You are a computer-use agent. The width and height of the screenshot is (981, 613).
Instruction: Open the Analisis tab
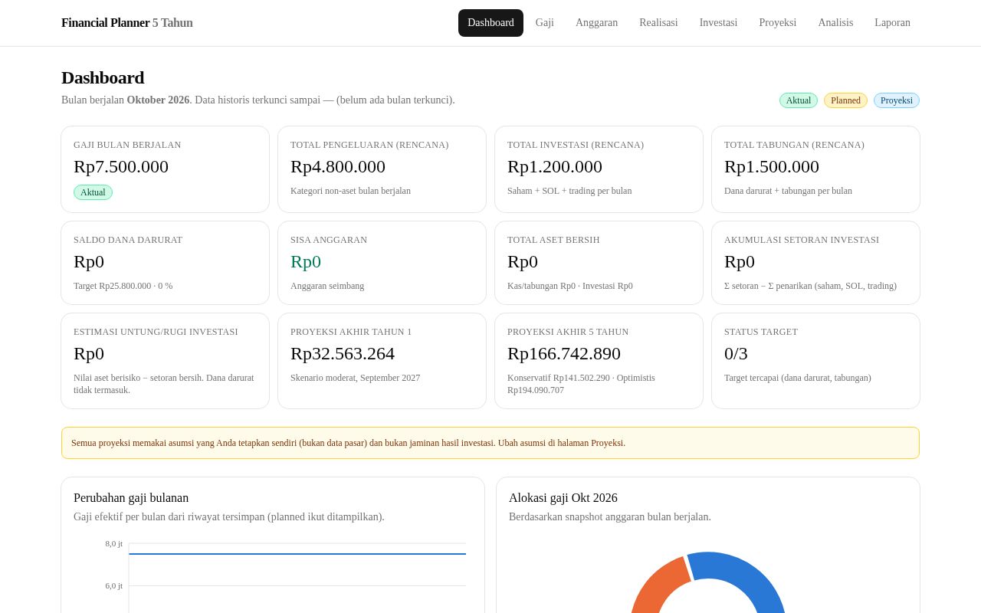coord(835,23)
